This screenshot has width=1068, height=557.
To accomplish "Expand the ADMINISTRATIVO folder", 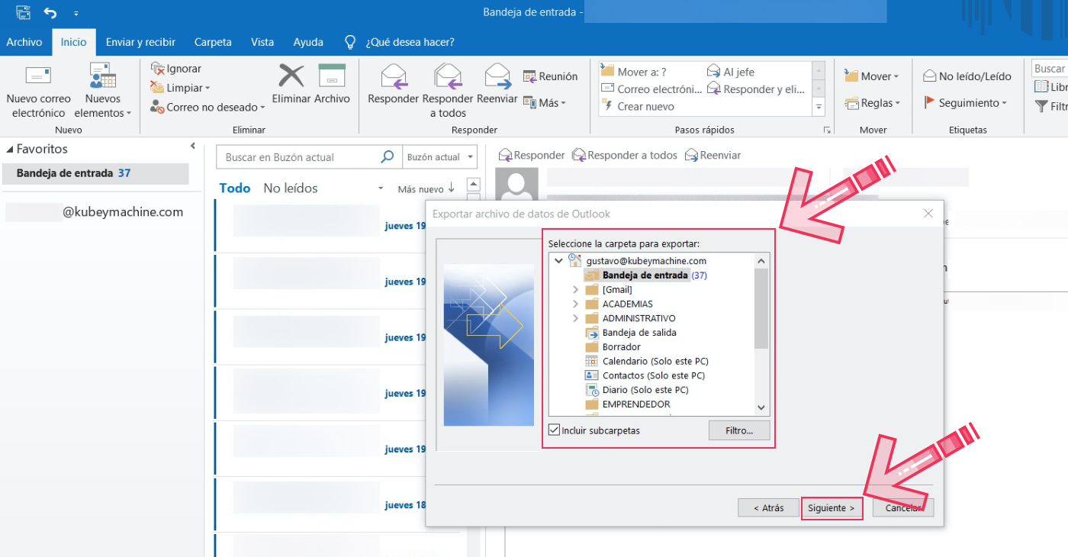I will (576, 318).
